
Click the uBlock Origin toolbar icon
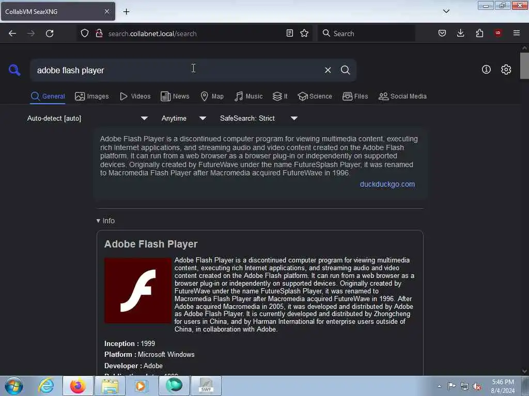click(498, 33)
